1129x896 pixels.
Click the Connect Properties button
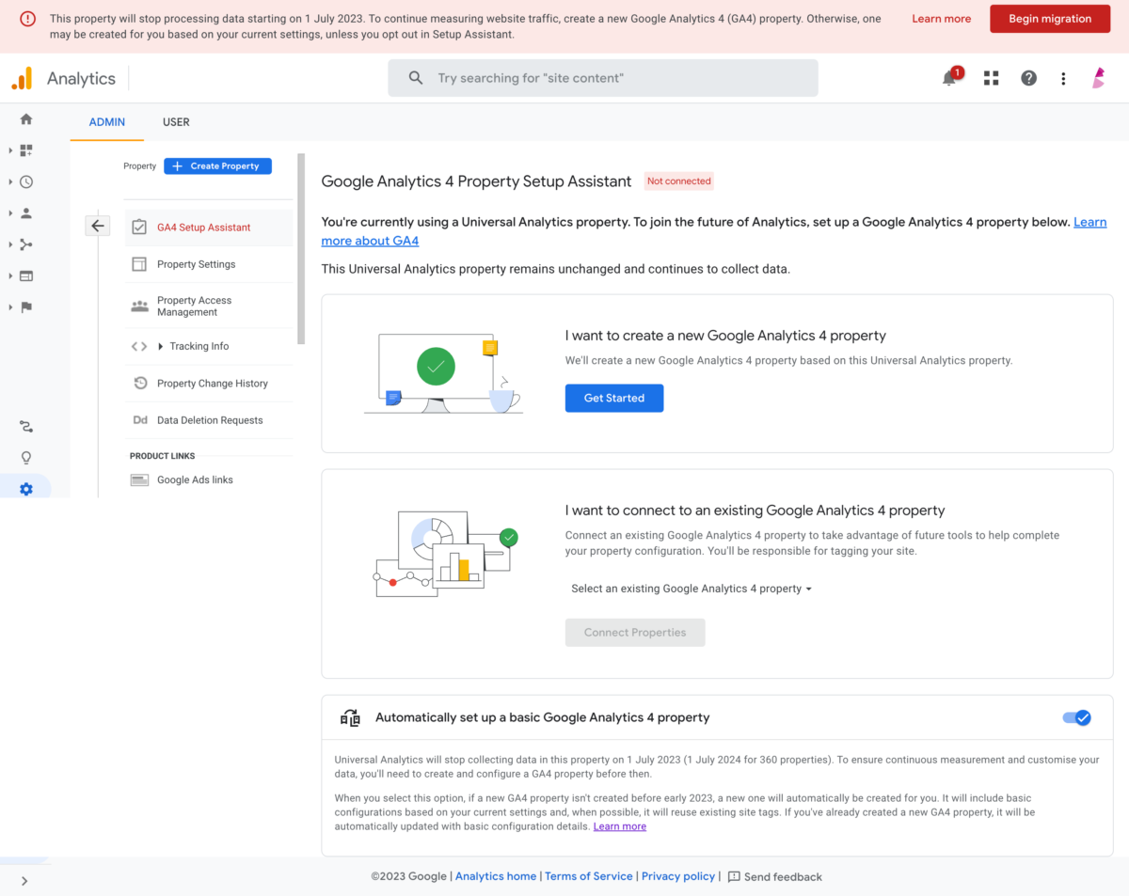(635, 632)
